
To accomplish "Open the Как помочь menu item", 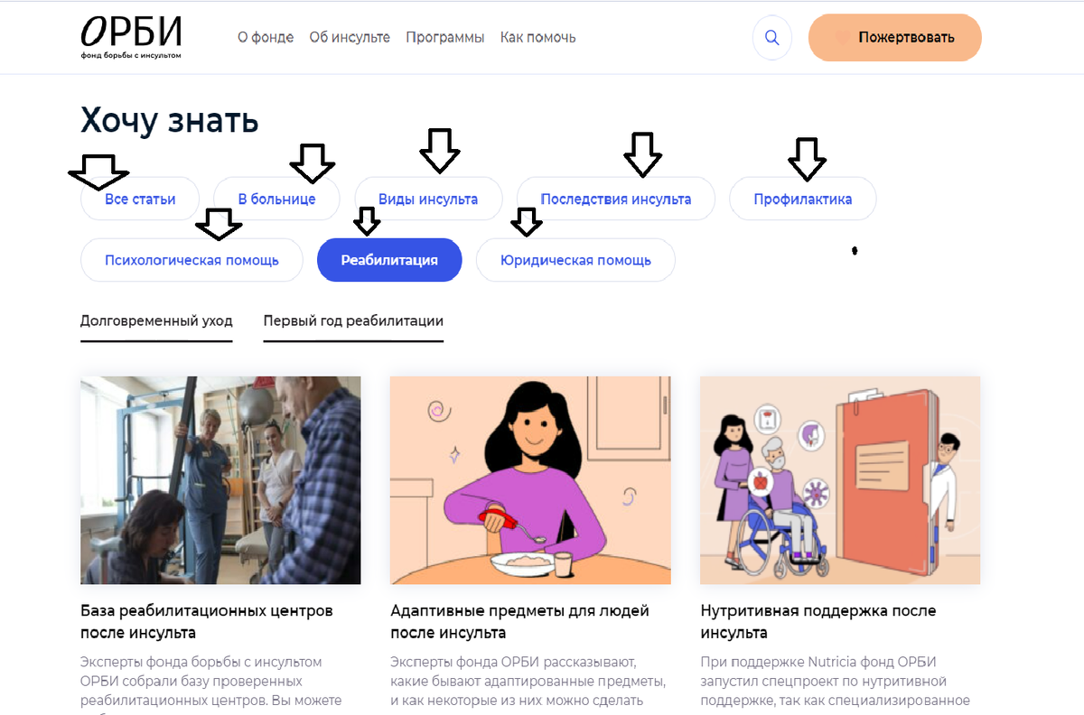I will coord(538,37).
